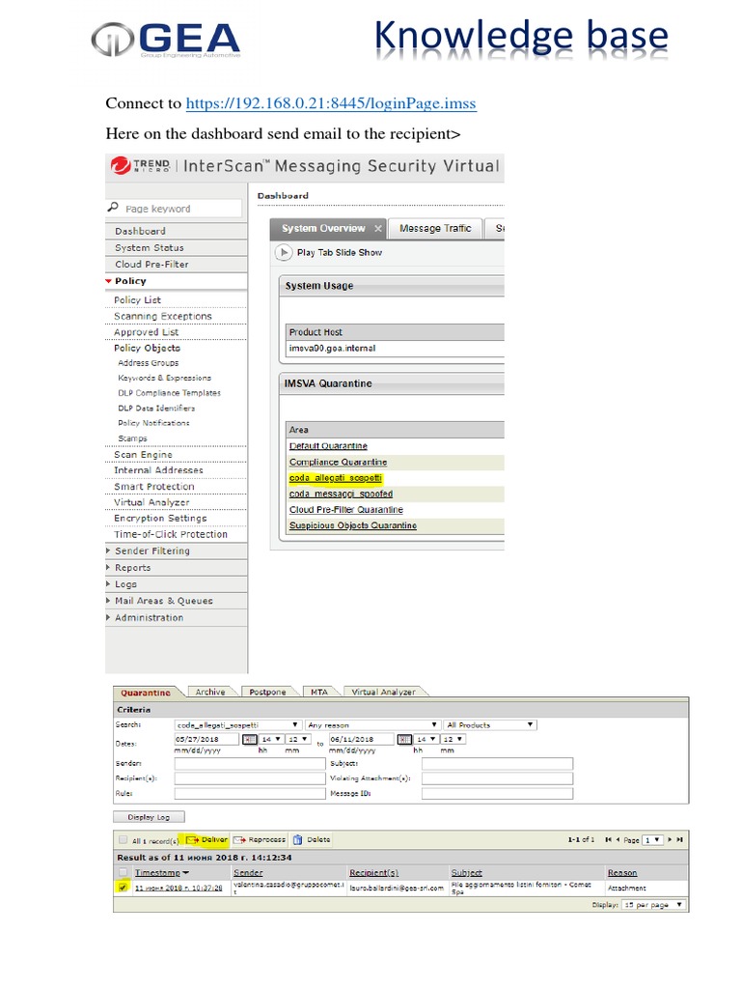This screenshot has height=989, width=741.
Task: Open Time-of-Click Protection in the sidebar
Action: pyautogui.click(x=171, y=534)
